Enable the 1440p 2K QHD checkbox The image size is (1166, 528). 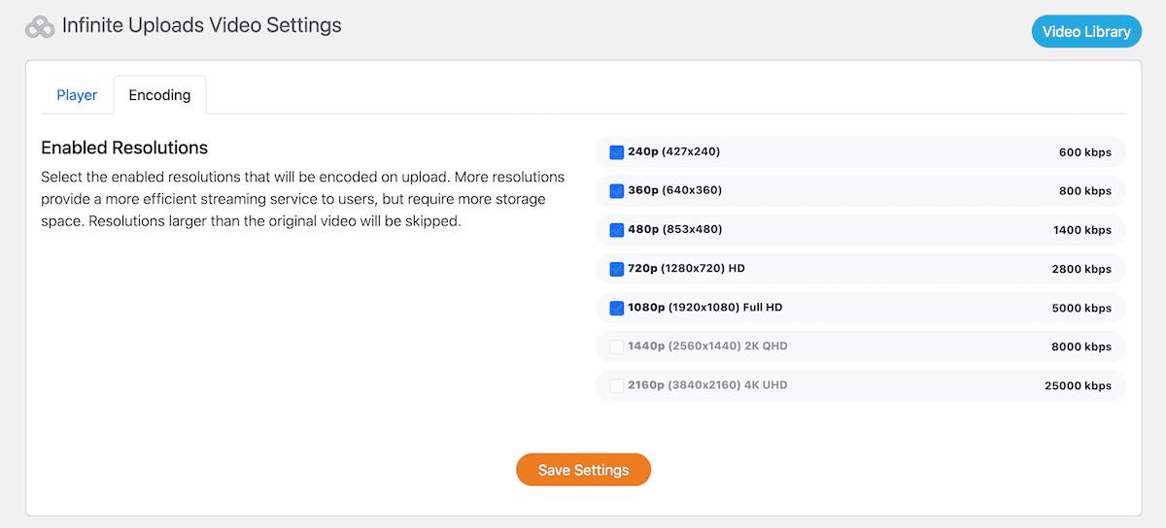(616, 346)
